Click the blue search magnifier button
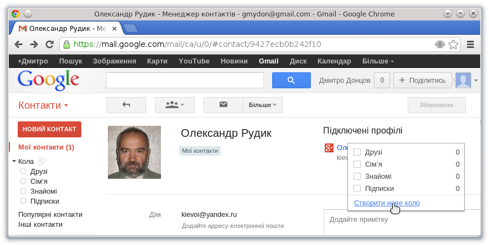The image size is (489, 245). pyautogui.click(x=292, y=80)
